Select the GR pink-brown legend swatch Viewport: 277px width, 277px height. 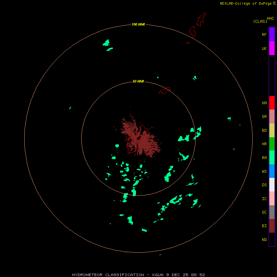click(272, 117)
